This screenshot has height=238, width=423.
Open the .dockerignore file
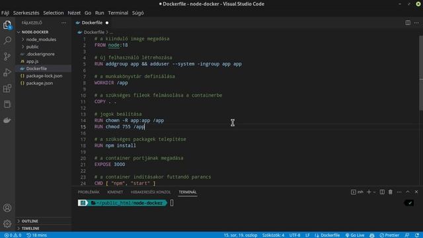tap(40, 54)
